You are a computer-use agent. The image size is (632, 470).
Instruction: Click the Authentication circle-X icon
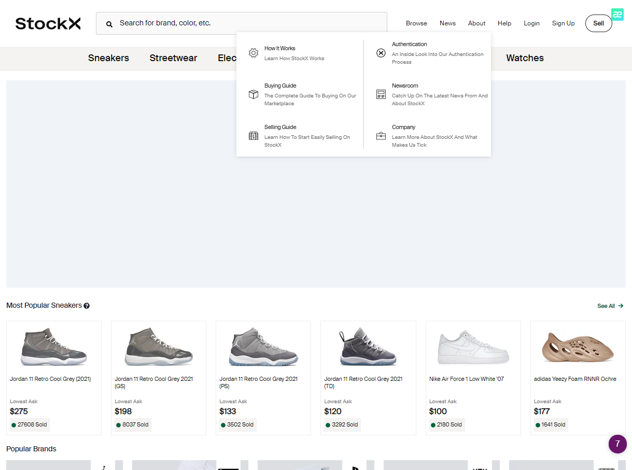(x=381, y=53)
